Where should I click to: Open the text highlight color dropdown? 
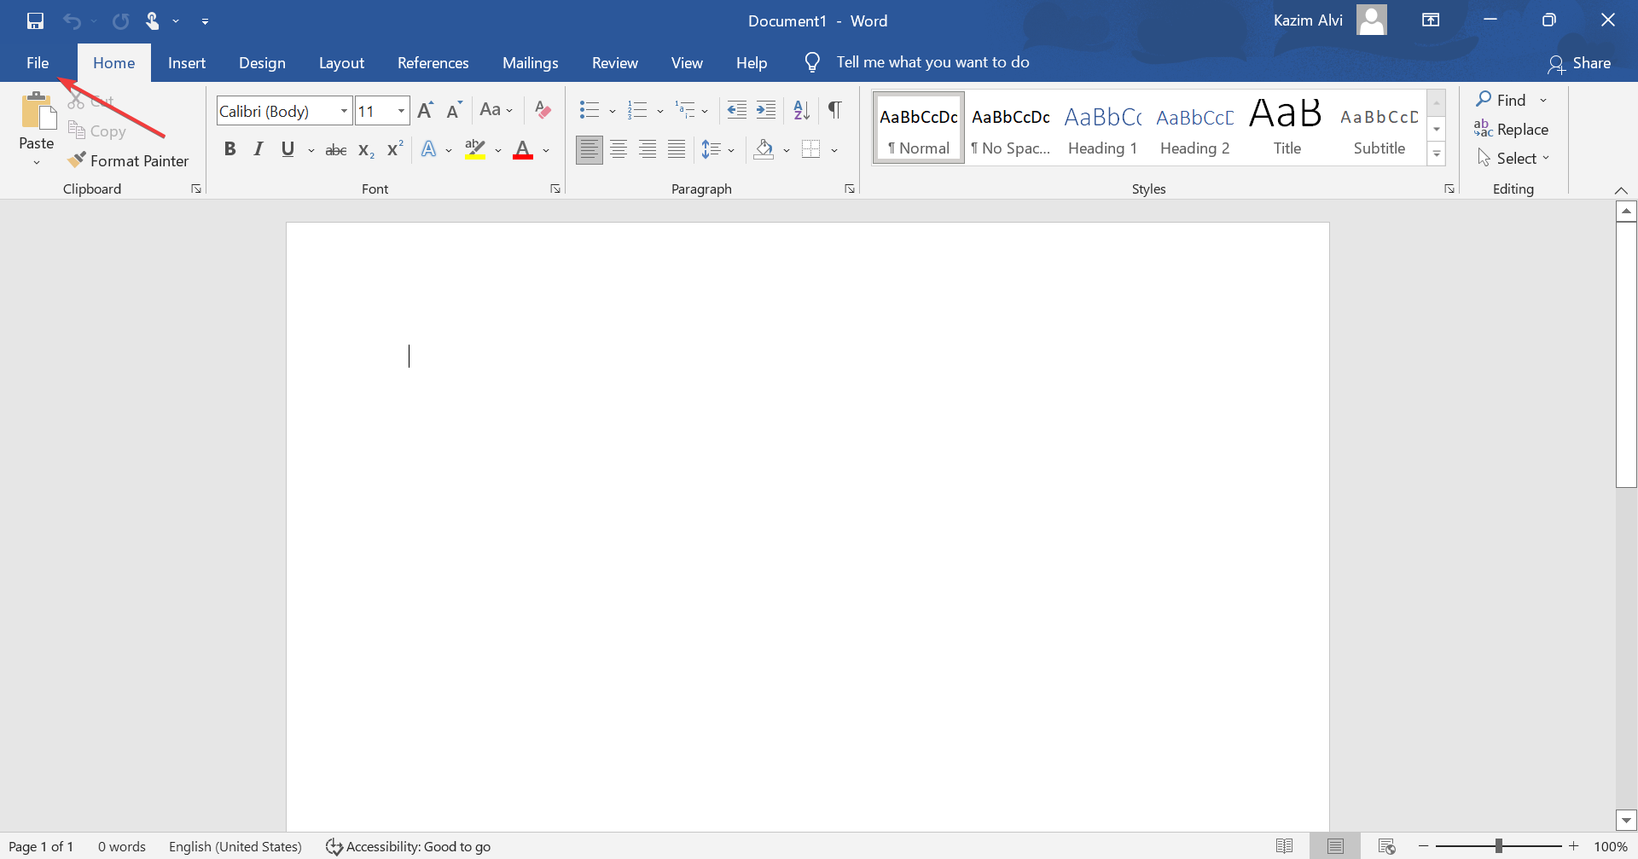[x=498, y=149]
